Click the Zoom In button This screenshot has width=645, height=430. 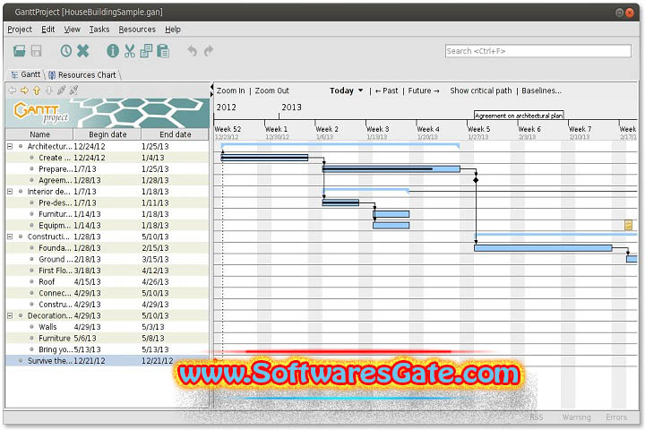pyautogui.click(x=230, y=90)
